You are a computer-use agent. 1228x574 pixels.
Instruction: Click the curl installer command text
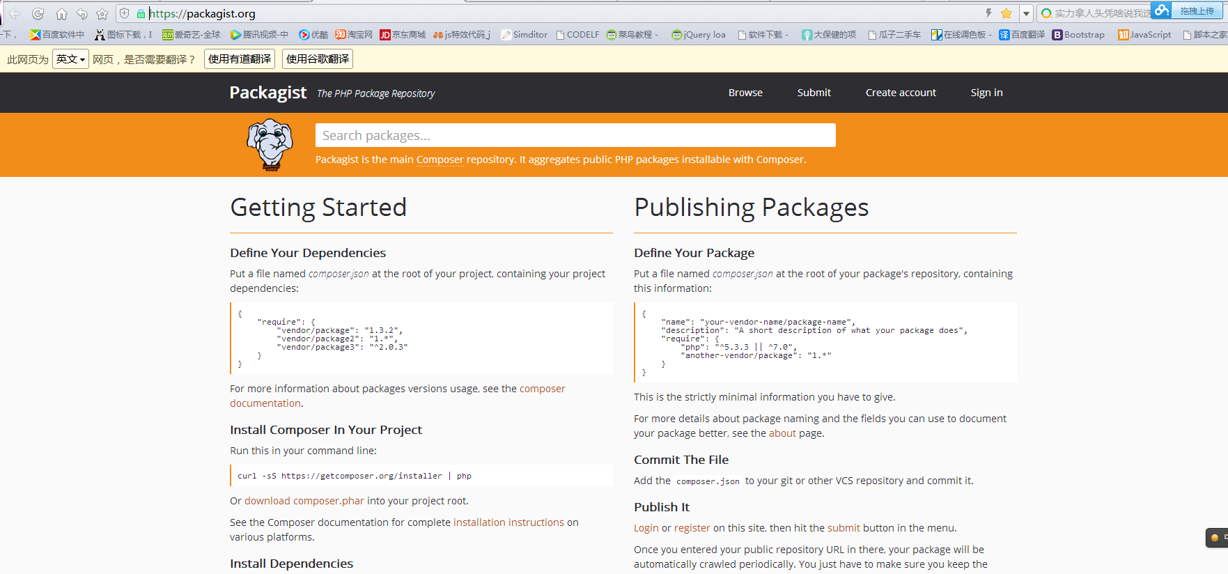pos(355,476)
